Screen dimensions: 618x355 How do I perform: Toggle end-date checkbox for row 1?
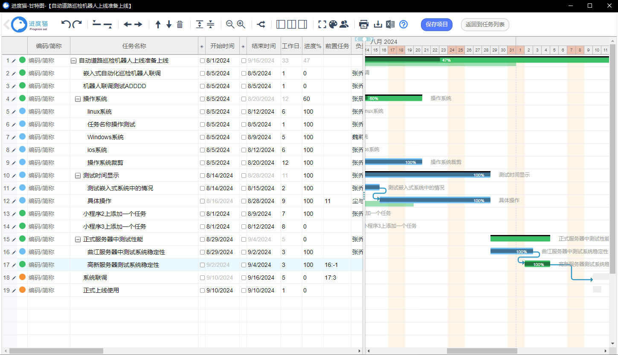244,60
